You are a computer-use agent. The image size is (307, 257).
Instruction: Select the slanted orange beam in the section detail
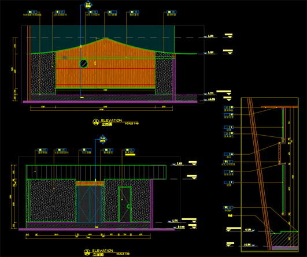260,174
